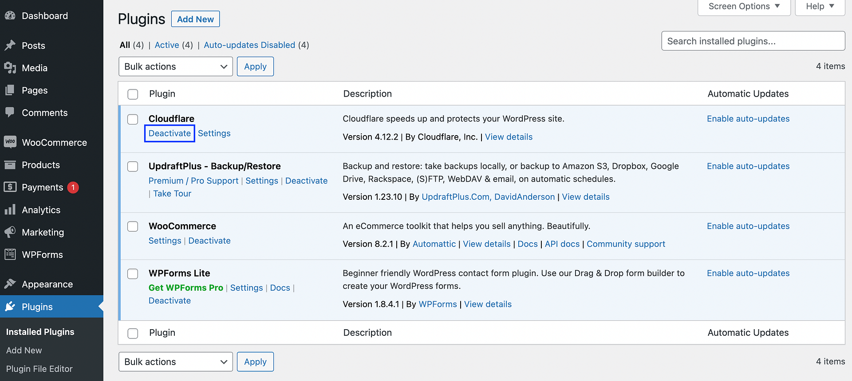Open the top Bulk actions dropdown

[176, 66]
